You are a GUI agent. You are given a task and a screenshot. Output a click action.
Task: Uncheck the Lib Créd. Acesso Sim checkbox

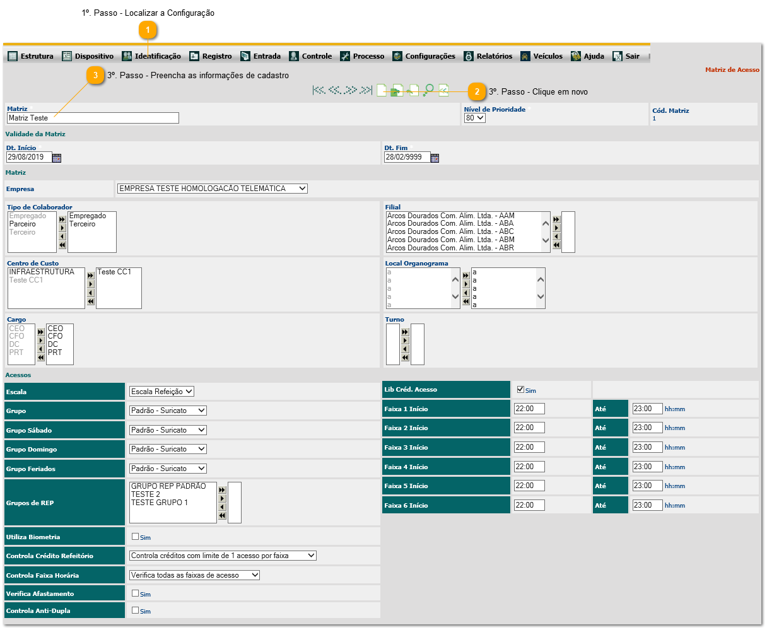pos(520,390)
